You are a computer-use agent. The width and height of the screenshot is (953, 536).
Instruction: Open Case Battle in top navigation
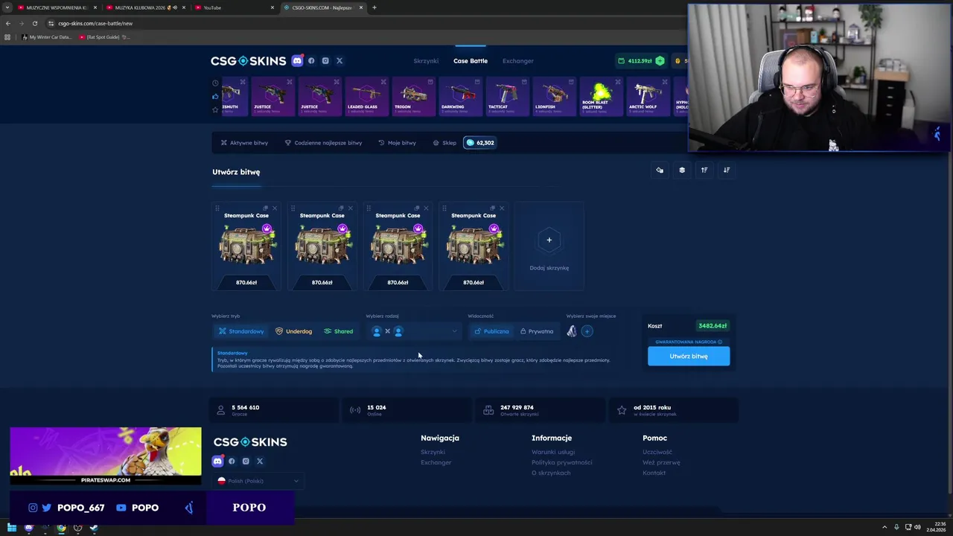(471, 61)
